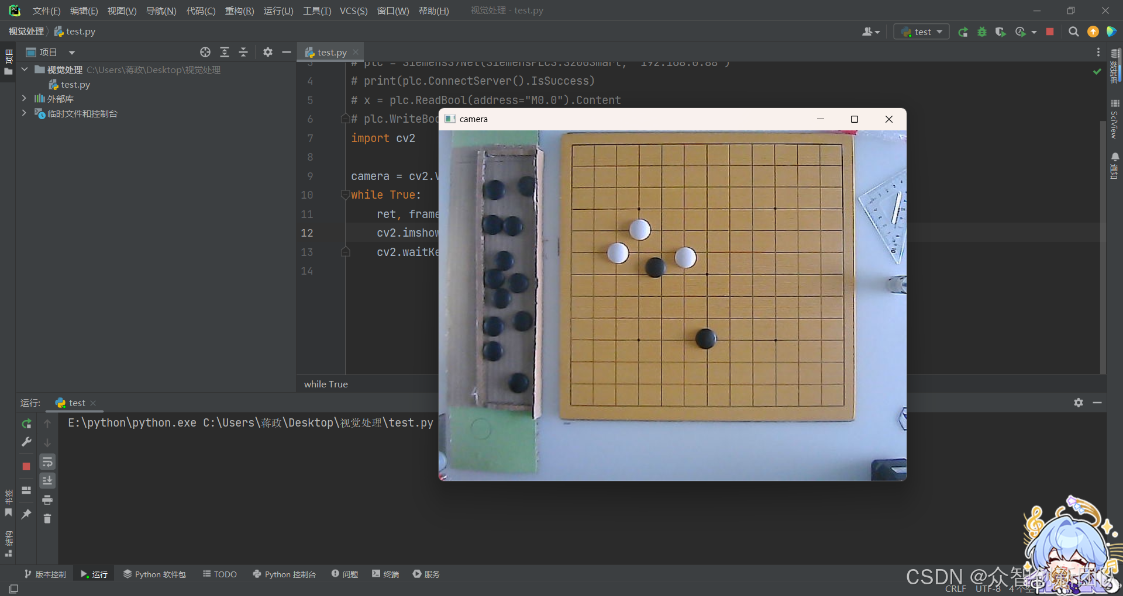The width and height of the screenshot is (1123, 596).
Task: Collapse the 视觉处理 project folder
Action: click(24, 70)
